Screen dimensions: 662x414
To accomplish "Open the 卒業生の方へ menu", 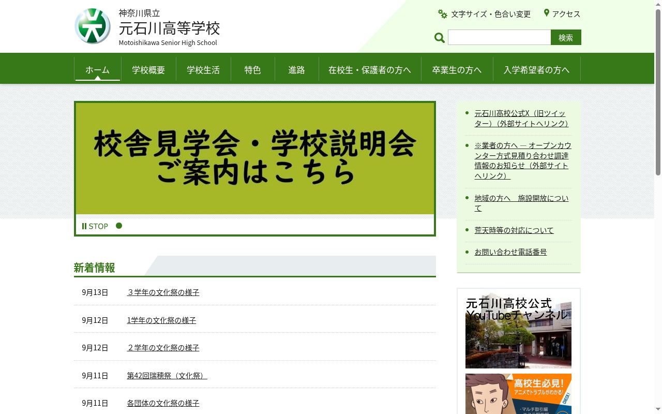I will coord(457,70).
